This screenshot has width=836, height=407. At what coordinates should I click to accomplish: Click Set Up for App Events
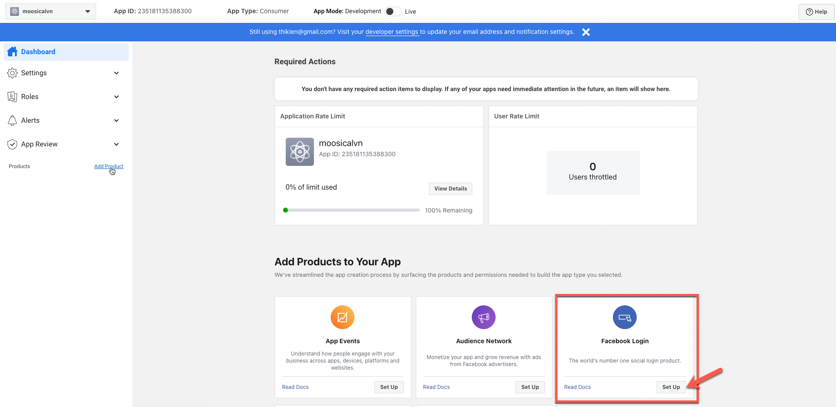389,387
